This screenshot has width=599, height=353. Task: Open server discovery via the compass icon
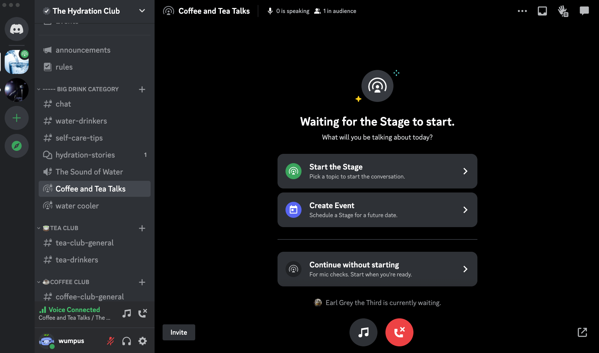(16, 146)
